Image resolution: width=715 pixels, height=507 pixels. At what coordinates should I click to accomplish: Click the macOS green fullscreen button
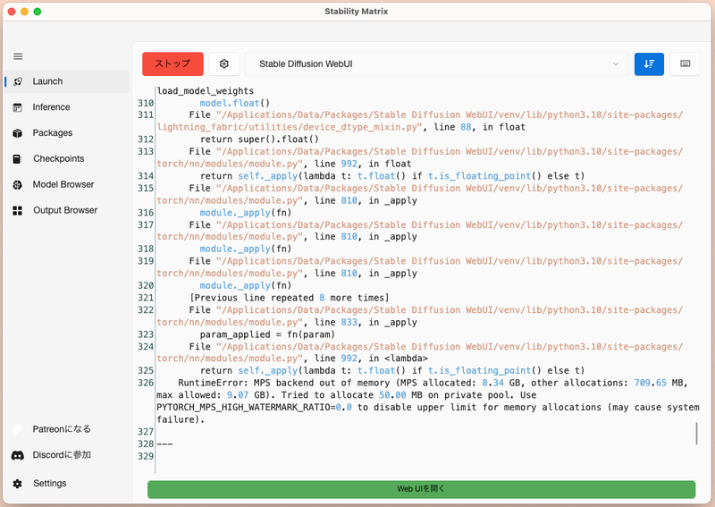tap(38, 12)
